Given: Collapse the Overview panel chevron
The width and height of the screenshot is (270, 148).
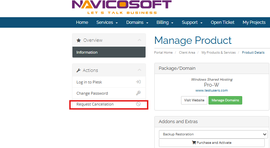Looking at the screenshot, I should click(x=139, y=40).
